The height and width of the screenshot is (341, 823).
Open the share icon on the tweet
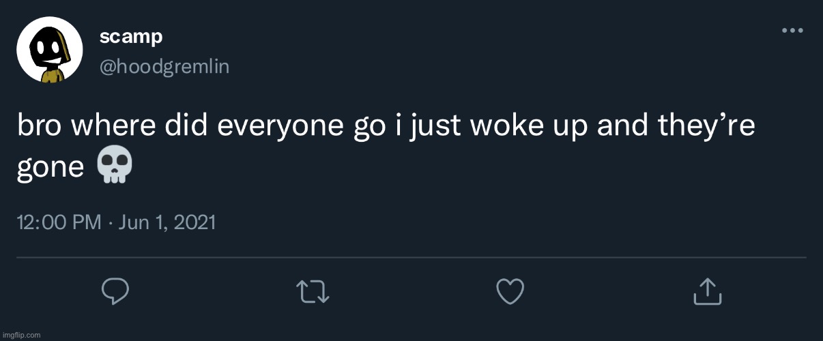pyautogui.click(x=708, y=291)
